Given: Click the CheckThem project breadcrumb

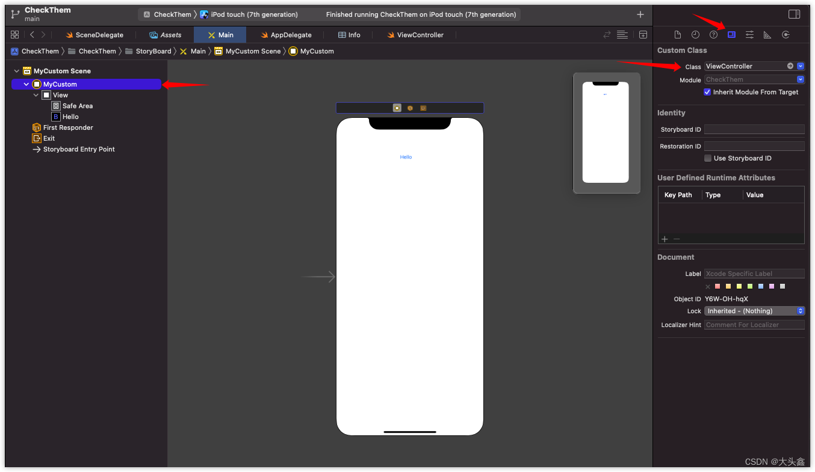Looking at the screenshot, I should click(x=35, y=51).
